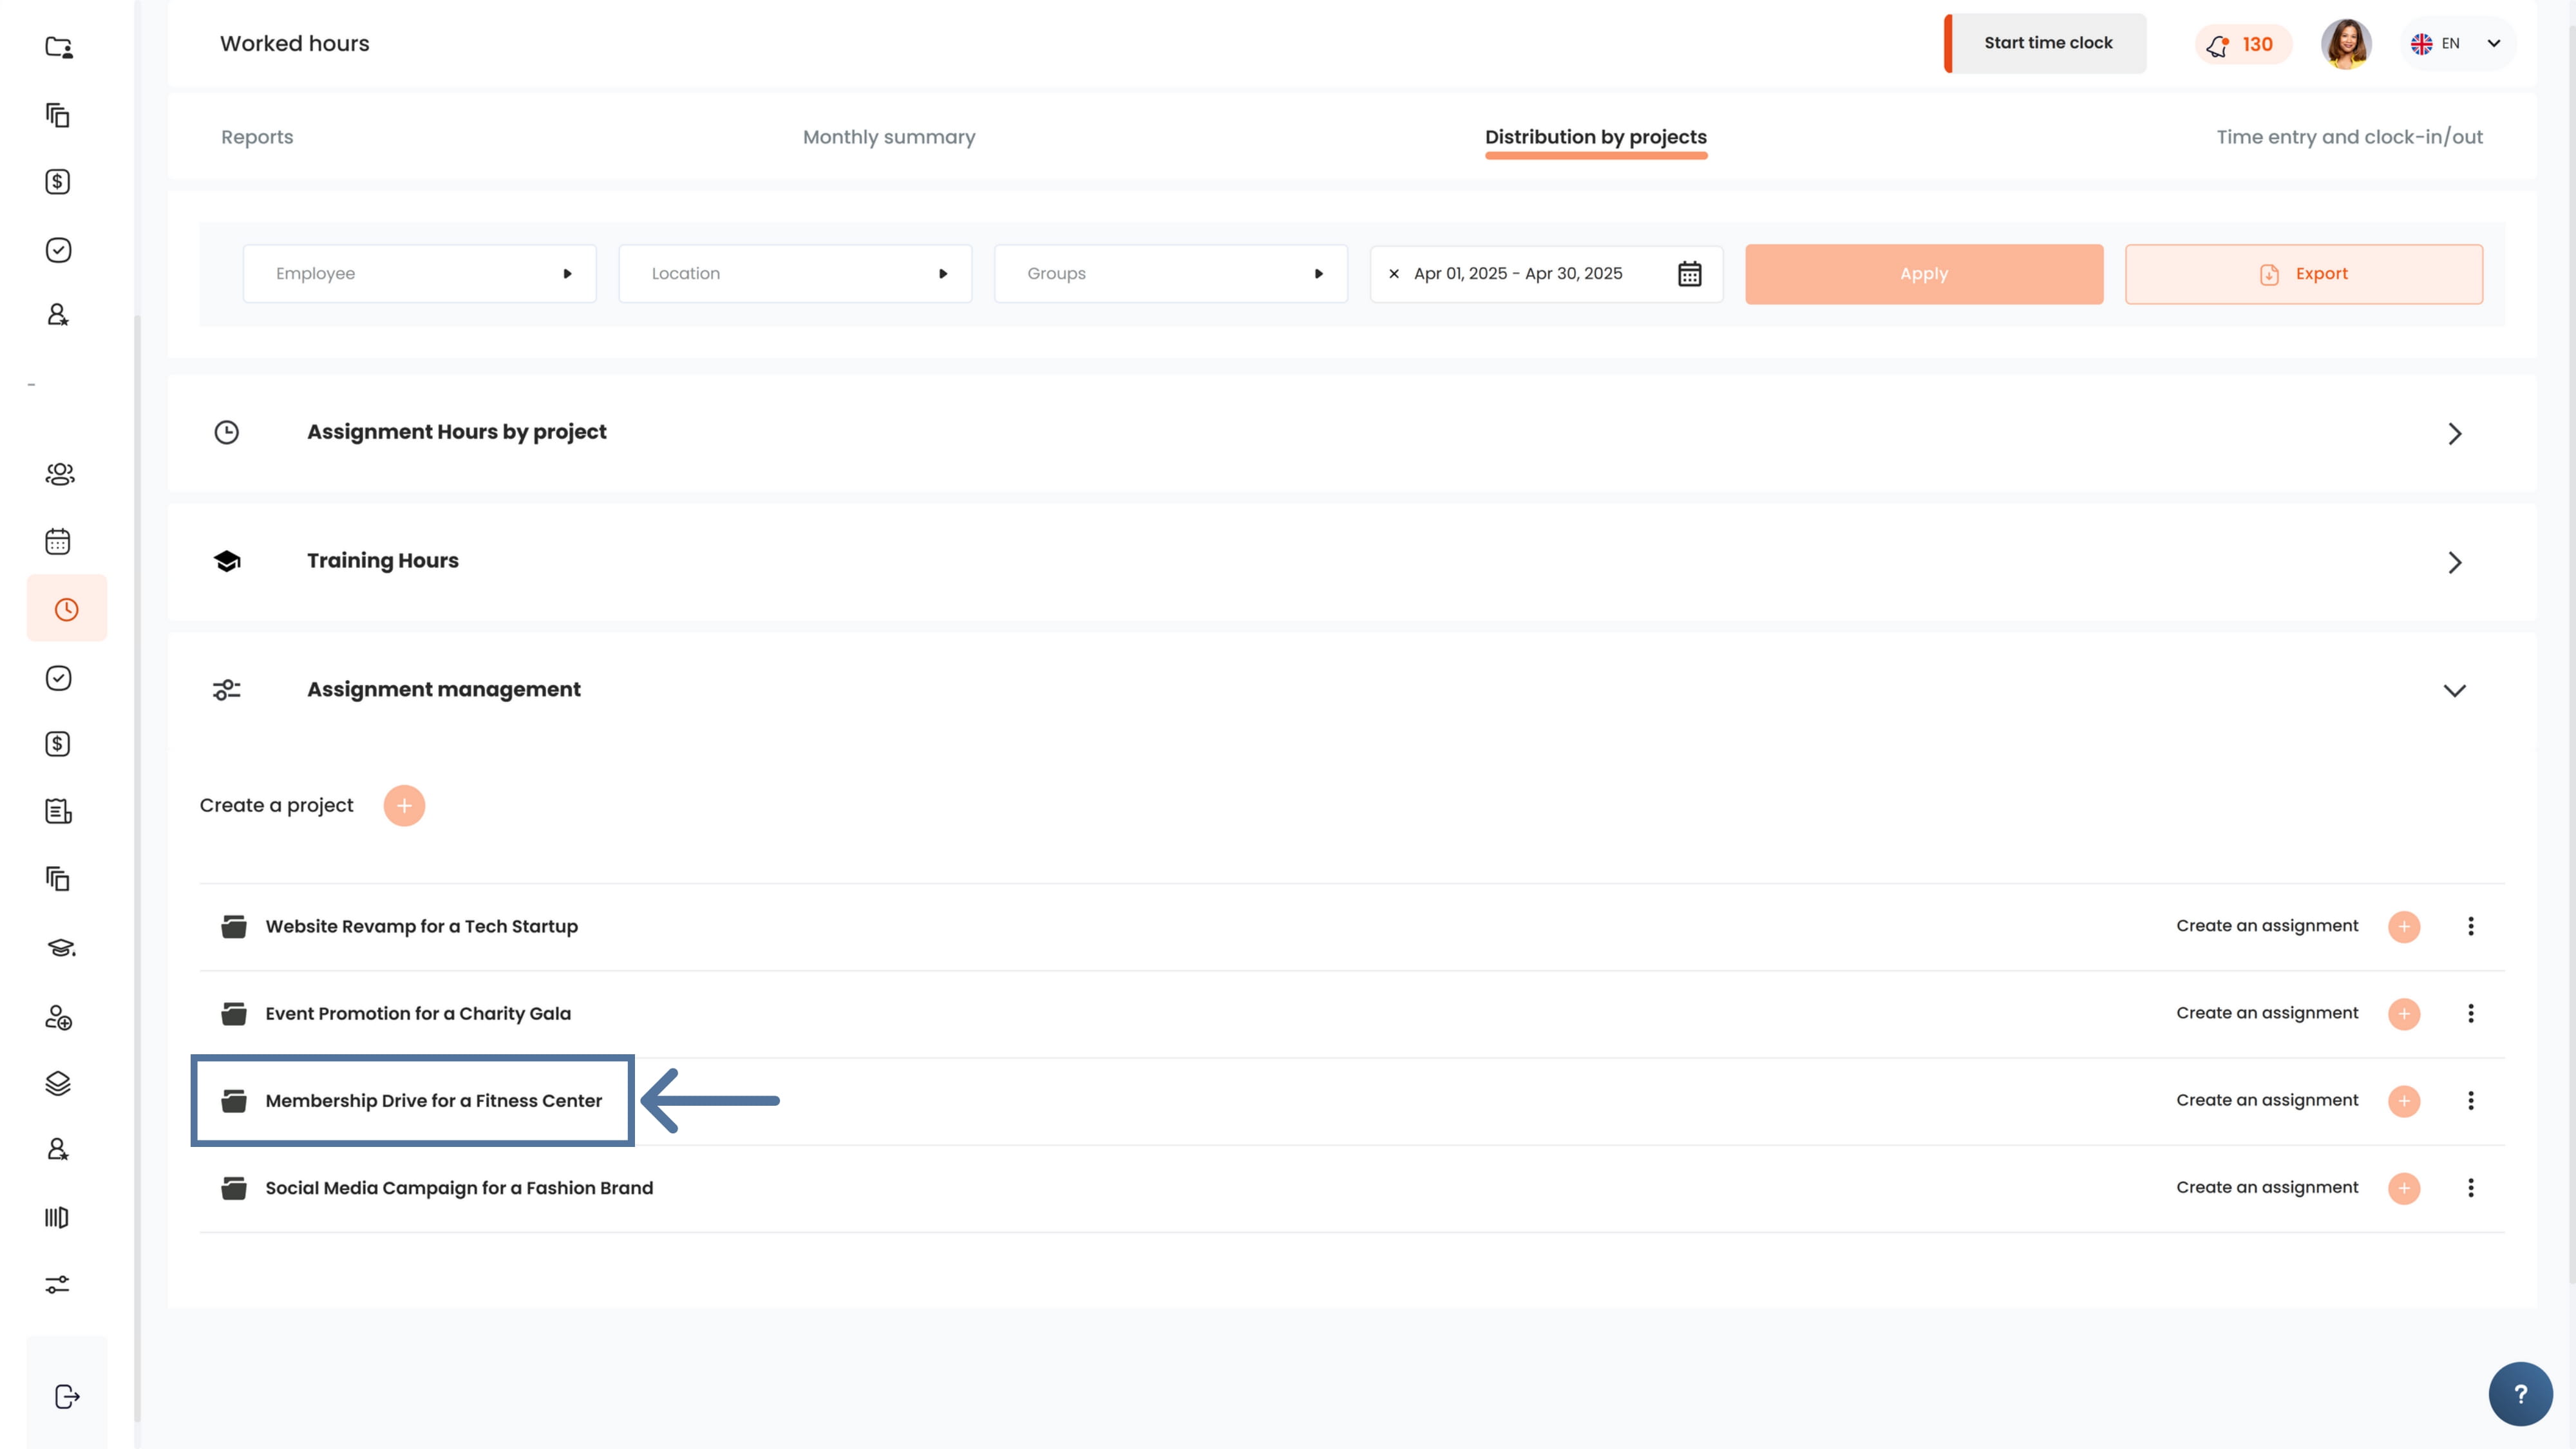
Task: Open the upper checkmark circle sidebar icon
Action: click(58, 250)
